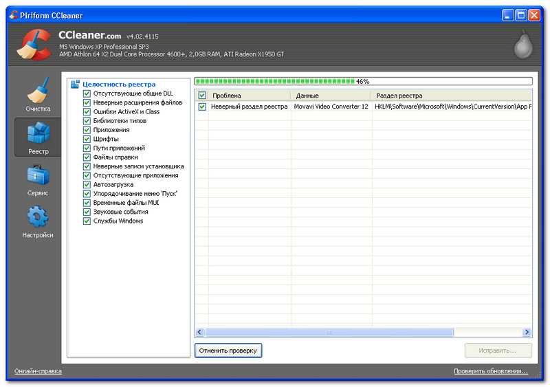Click the Piriform pear logo
Image resolution: width=550 pixels, height=387 pixels.
point(523,45)
